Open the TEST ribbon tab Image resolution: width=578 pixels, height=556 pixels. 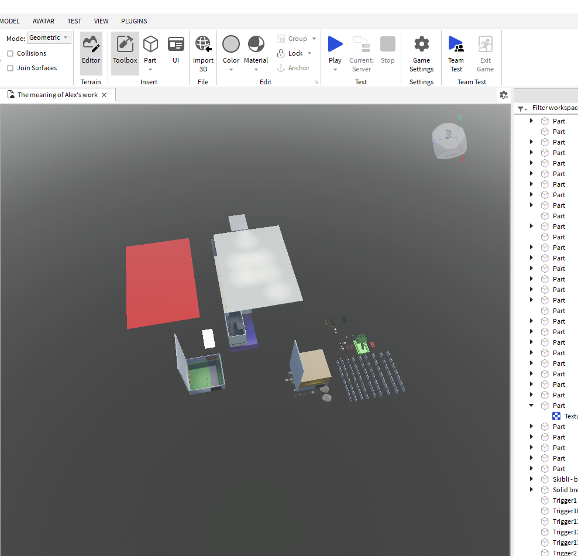(x=74, y=22)
